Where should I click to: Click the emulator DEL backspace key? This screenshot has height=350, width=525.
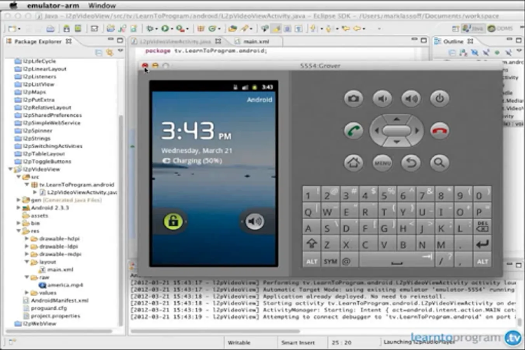tap(482, 227)
